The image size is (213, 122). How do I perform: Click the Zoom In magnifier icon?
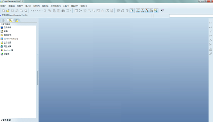[x=89, y=11]
